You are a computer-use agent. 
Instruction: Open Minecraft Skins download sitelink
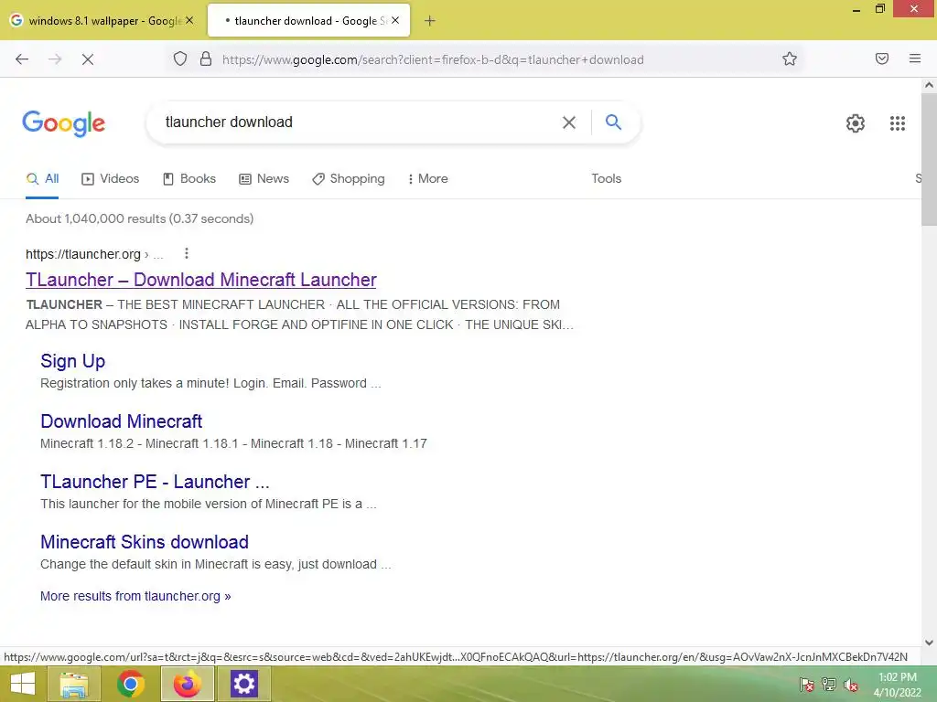(x=145, y=542)
